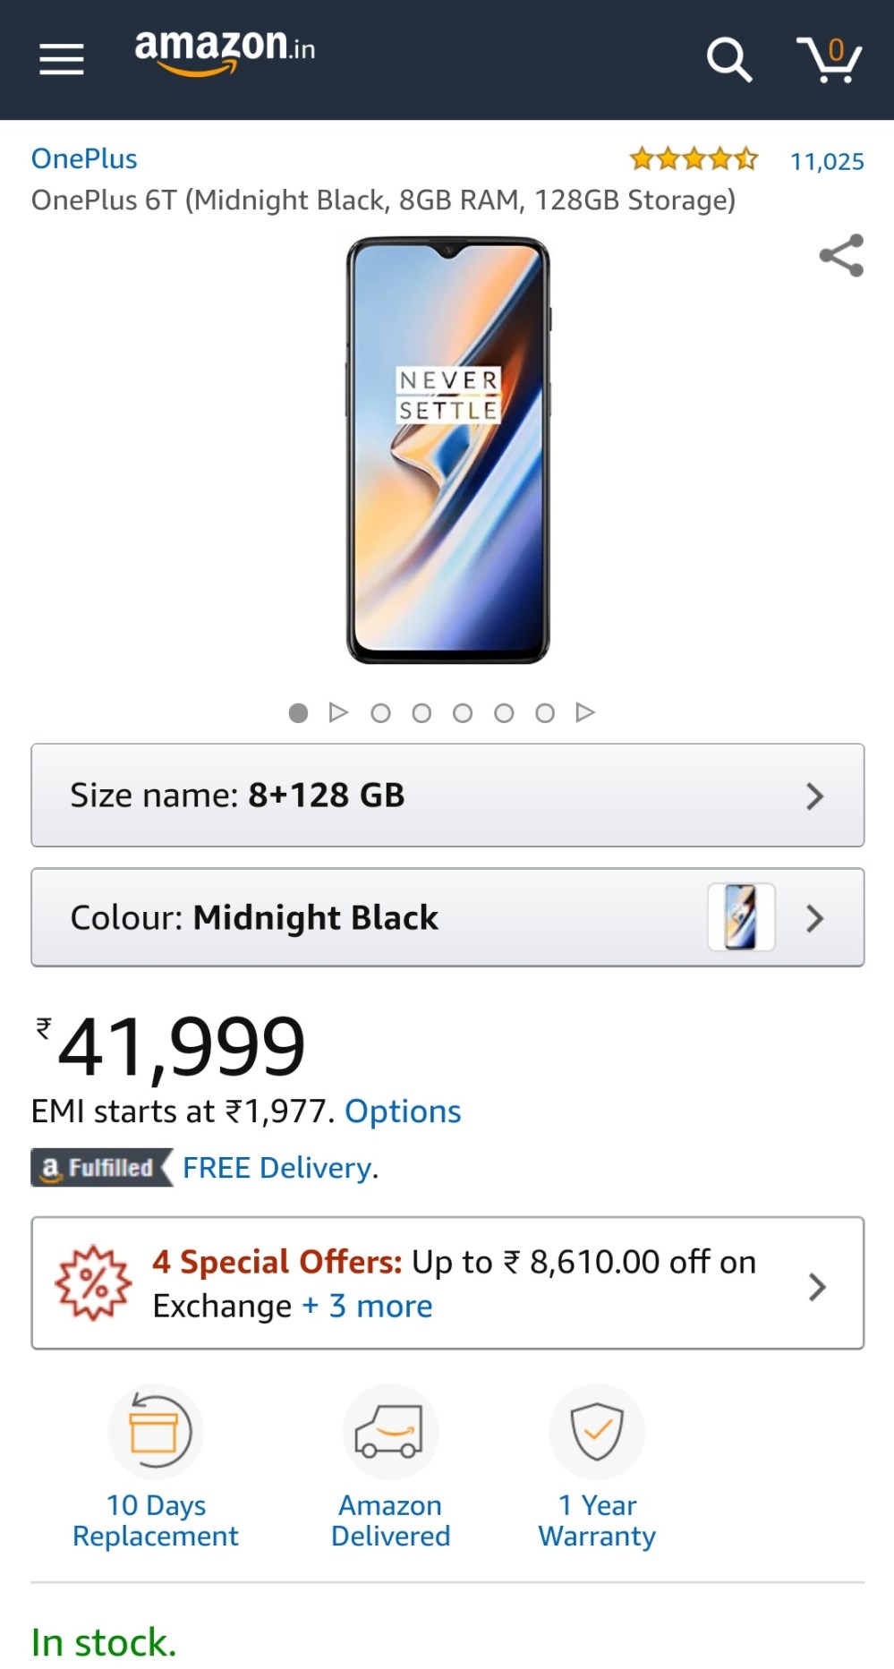Screen dimensions: 894x1669
Task: Expand the Size name 8+128 GB selector
Action: tap(447, 796)
